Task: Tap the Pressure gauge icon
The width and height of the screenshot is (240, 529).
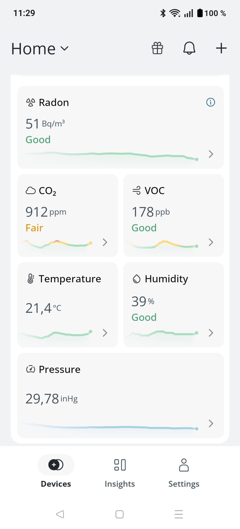Action: [x=30, y=369]
